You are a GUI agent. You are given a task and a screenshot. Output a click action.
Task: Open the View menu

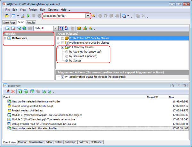23,10
